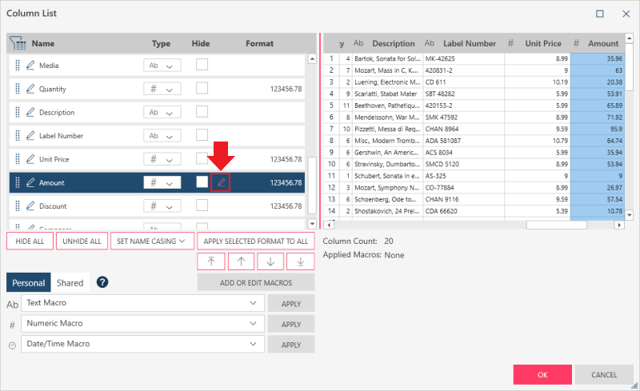The width and height of the screenshot is (640, 391).
Task: Switch to the Shared macros tab
Action: coord(70,282)
